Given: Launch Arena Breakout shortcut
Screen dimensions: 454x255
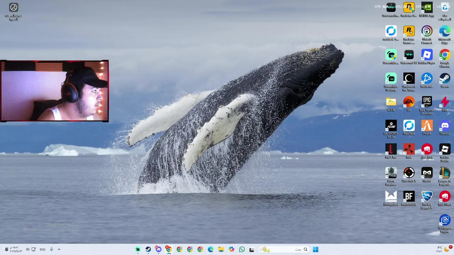Looking at the screenshot, I should click(391, 176).
